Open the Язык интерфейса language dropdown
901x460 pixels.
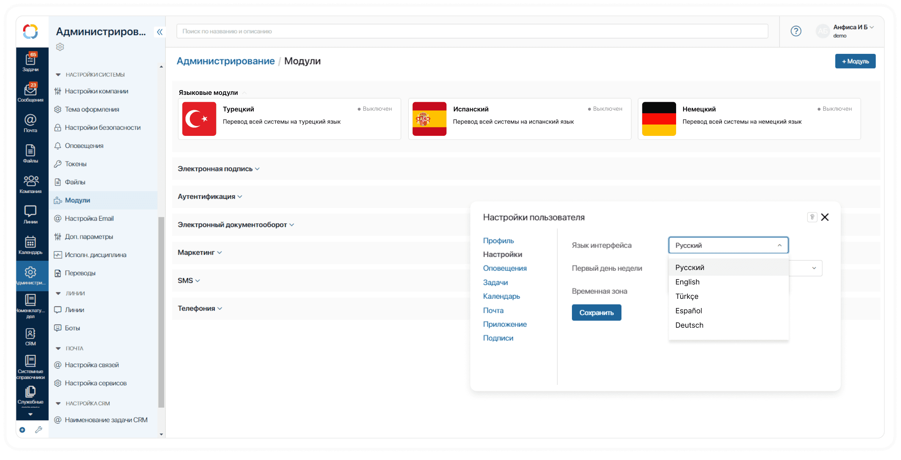point(728,245)
